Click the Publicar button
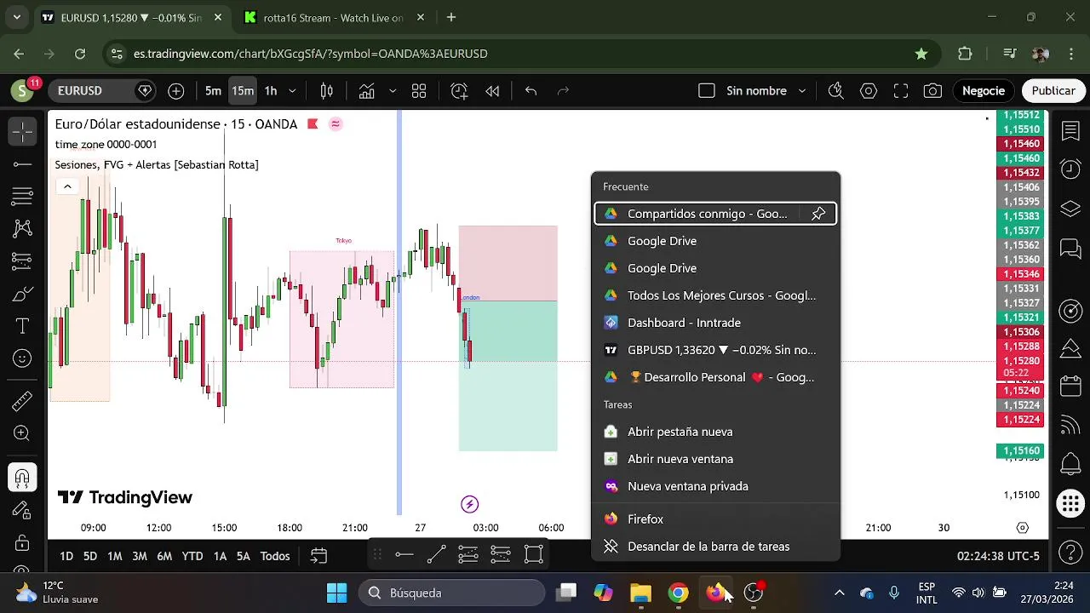This screenshot has height=613, width=1090. [1053, 91]
